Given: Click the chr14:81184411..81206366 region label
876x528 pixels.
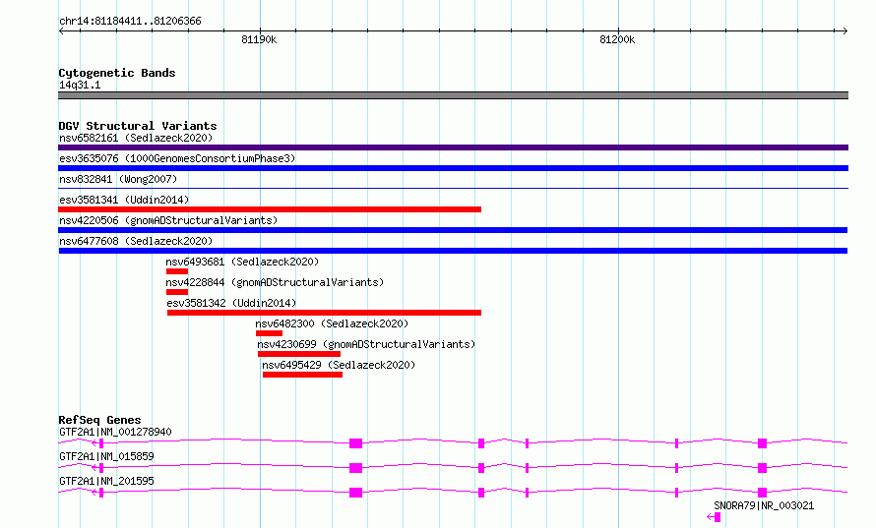Looking at the screenshot, I should [x=130, y=22].
